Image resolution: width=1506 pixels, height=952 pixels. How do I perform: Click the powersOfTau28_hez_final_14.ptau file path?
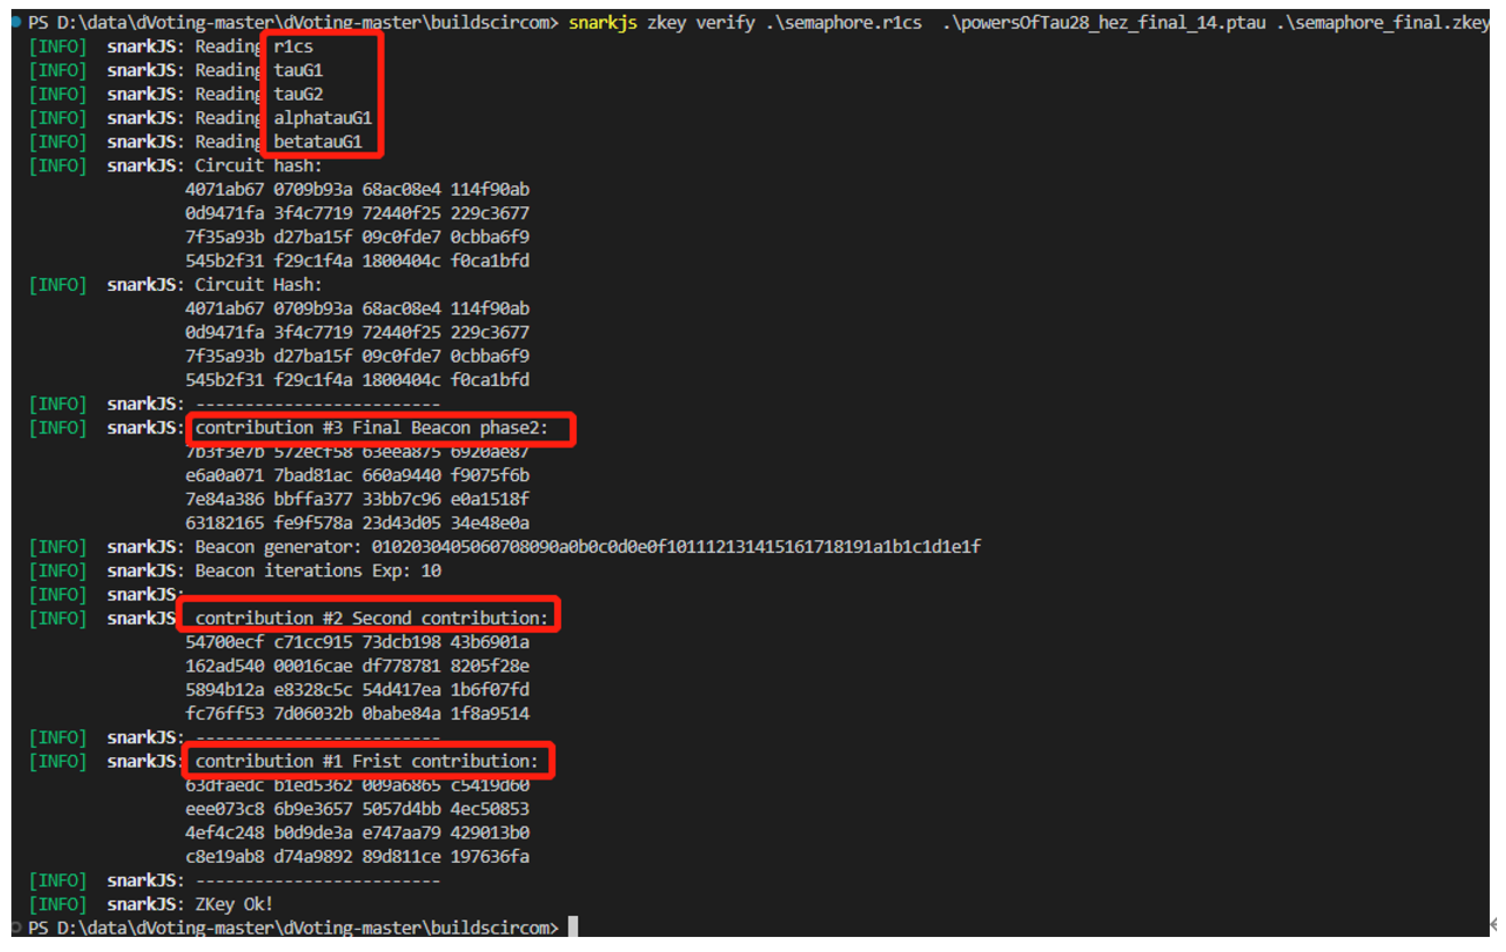[x=1104, y=23]
